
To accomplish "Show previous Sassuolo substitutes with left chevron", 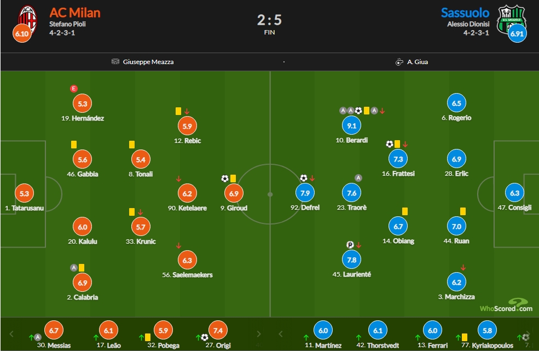I will pos(281,334).
